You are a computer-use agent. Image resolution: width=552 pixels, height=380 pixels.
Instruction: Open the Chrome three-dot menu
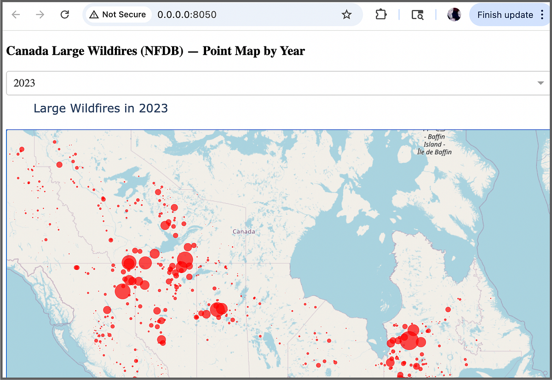tap(543, 15)
